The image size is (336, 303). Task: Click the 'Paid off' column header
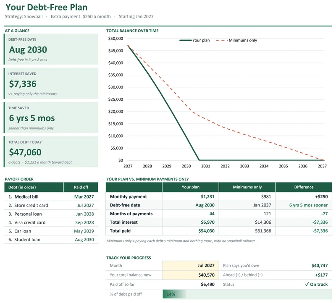tap(81, 187)
